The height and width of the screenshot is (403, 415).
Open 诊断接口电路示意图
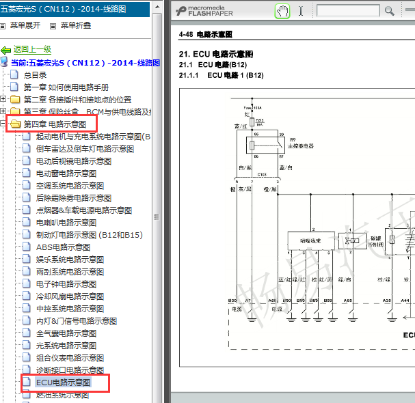point(70,370)
